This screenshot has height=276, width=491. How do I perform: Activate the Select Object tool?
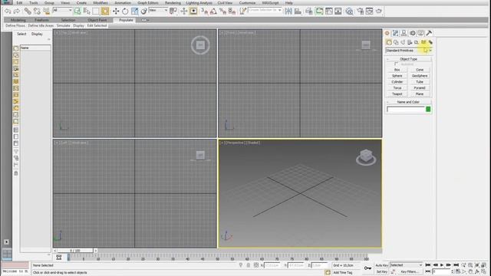tap(77, 11)
